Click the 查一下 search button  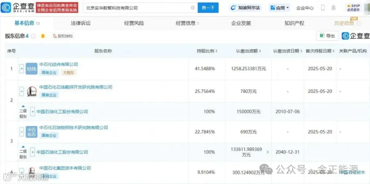coord(208,8)
